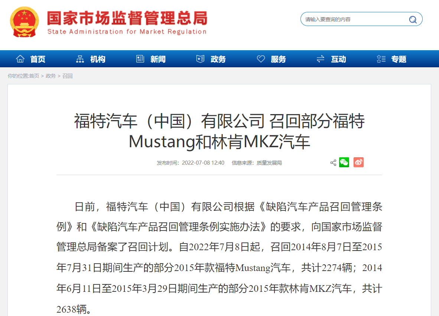439x316 pixels.
Task: Click the heart icon beside 服务
Action: (261, 59)
